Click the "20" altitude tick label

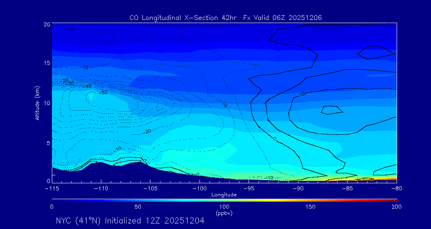coord(47,24)
